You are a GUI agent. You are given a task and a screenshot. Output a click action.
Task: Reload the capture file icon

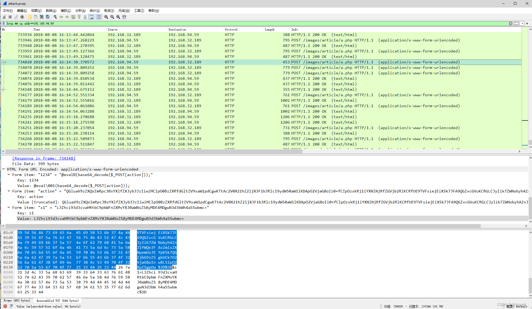pos(48,17)
